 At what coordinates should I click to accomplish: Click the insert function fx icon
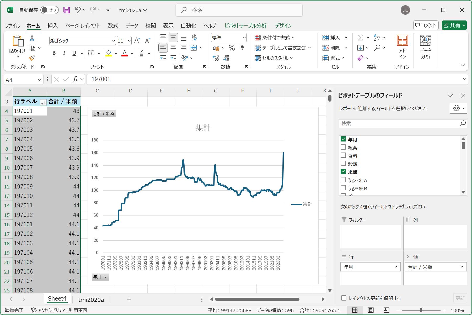pos(75,79)
